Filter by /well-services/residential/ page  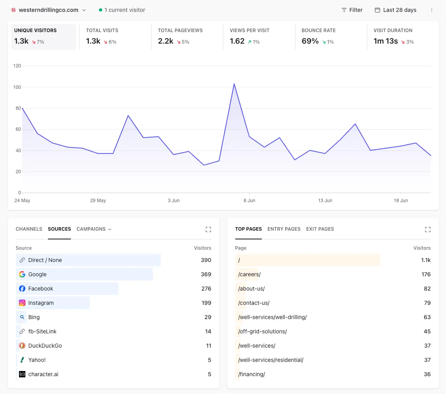click(271, 360)
